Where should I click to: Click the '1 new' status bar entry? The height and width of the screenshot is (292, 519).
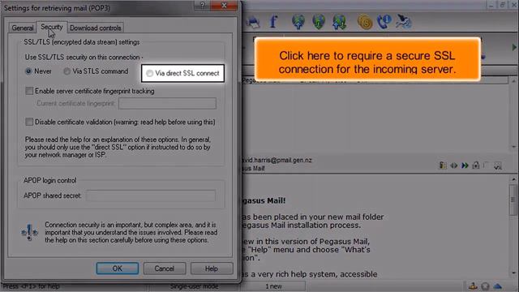click(x=274, y=286)
